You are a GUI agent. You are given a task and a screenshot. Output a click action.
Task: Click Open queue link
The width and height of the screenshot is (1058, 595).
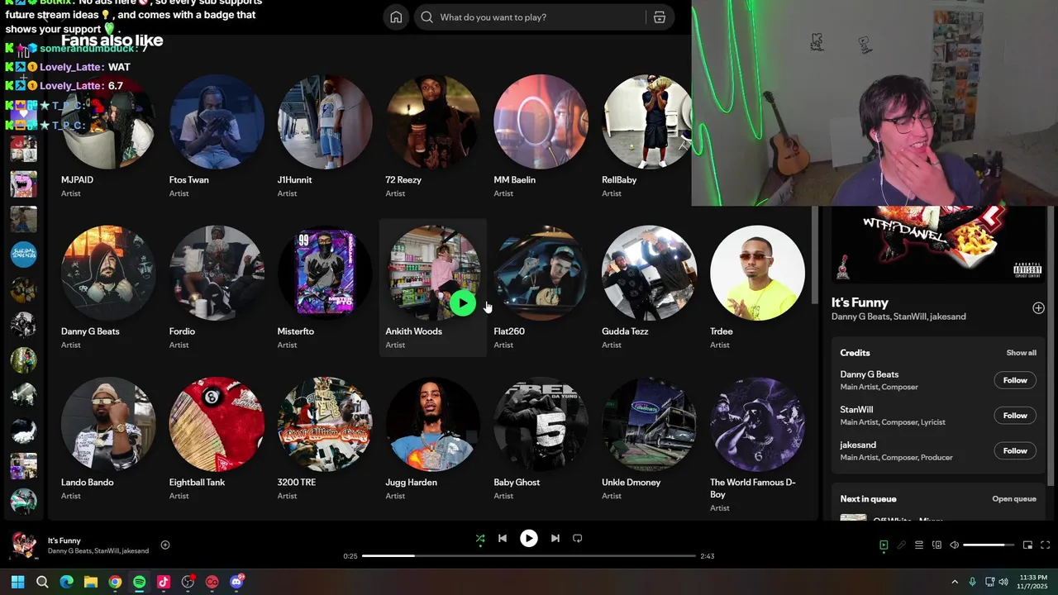pyautogui.click(x=1014, y=499)
